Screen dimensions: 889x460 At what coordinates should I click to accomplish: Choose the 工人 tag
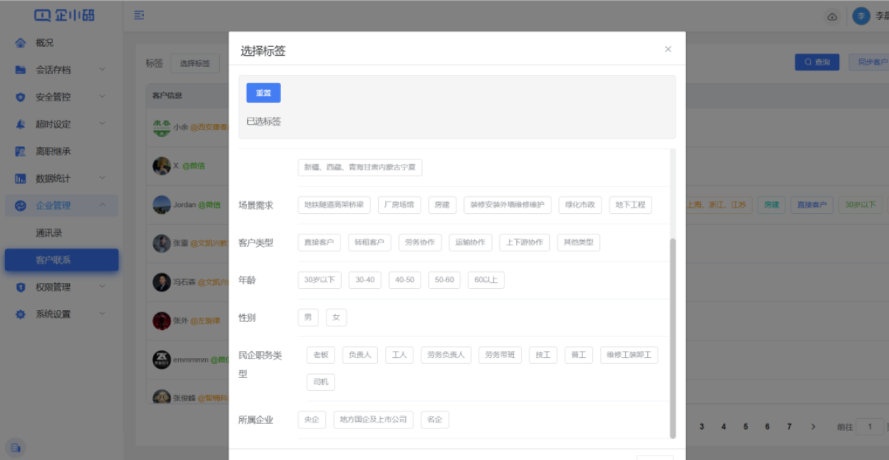(x=400, y=355)
